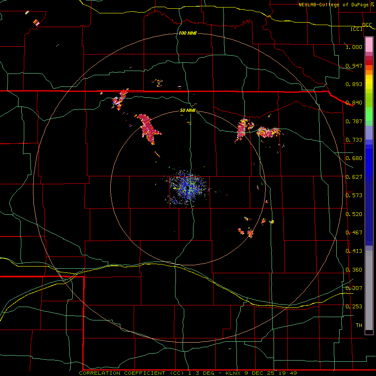Image resolution: width=376 pixels, height=376 pixels.
Task: Select the 0.307 scale value
Action: point(354,288)
